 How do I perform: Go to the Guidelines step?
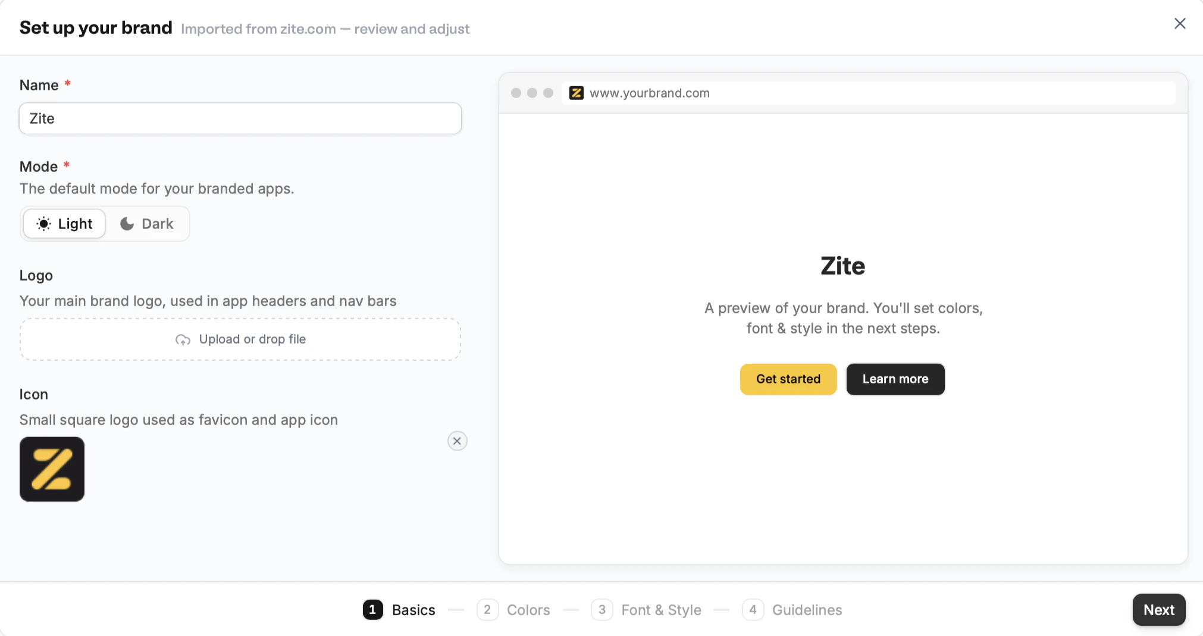pos(792,610)
